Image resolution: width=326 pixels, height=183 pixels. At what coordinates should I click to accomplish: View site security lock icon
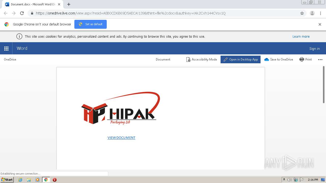(x=32, y=13)
